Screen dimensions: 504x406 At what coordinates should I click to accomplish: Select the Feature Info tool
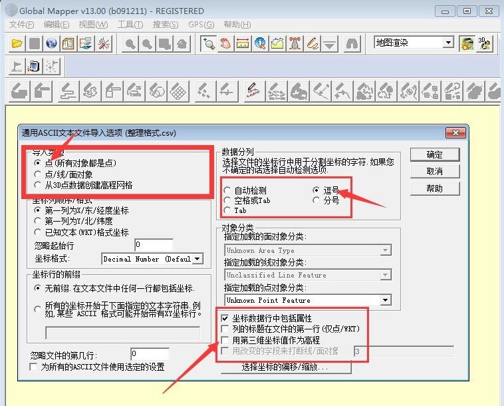click(260, 43)
